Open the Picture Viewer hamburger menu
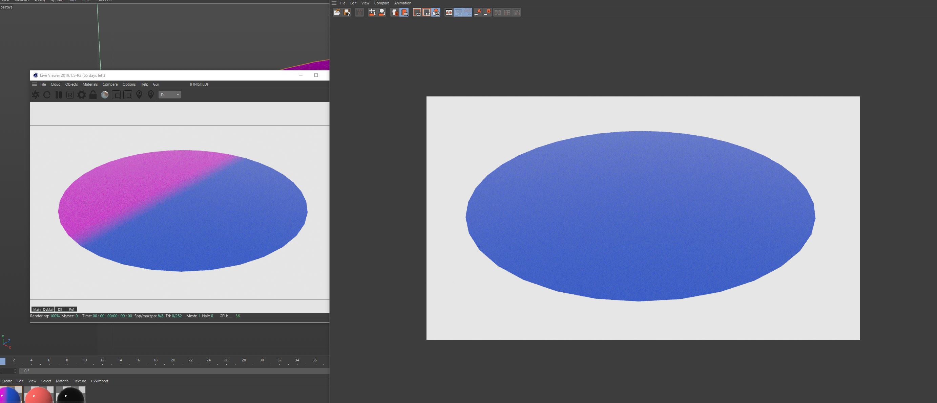937x403 pixels. [334, 3]
